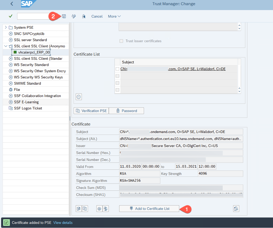
Task: Click the command input field
Action: coord(37,16)
